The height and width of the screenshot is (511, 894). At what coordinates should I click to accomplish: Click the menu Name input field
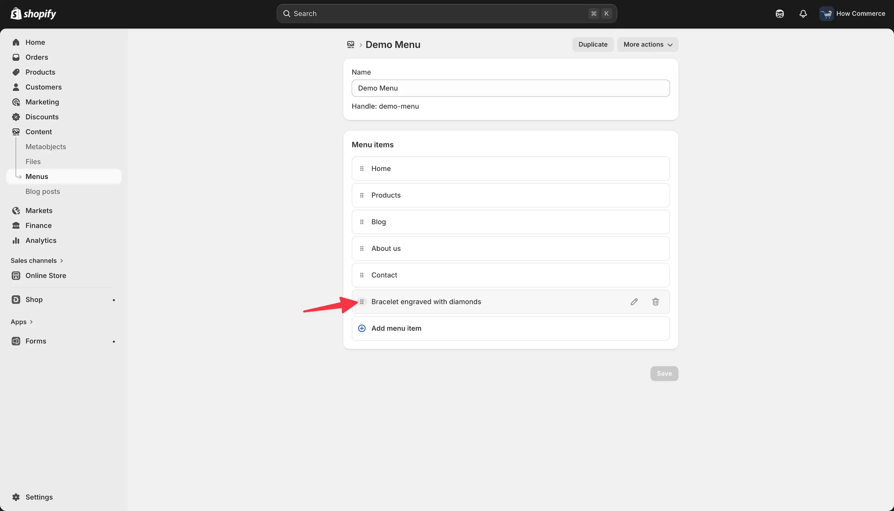pyautogui.click(x=510, y=89)
